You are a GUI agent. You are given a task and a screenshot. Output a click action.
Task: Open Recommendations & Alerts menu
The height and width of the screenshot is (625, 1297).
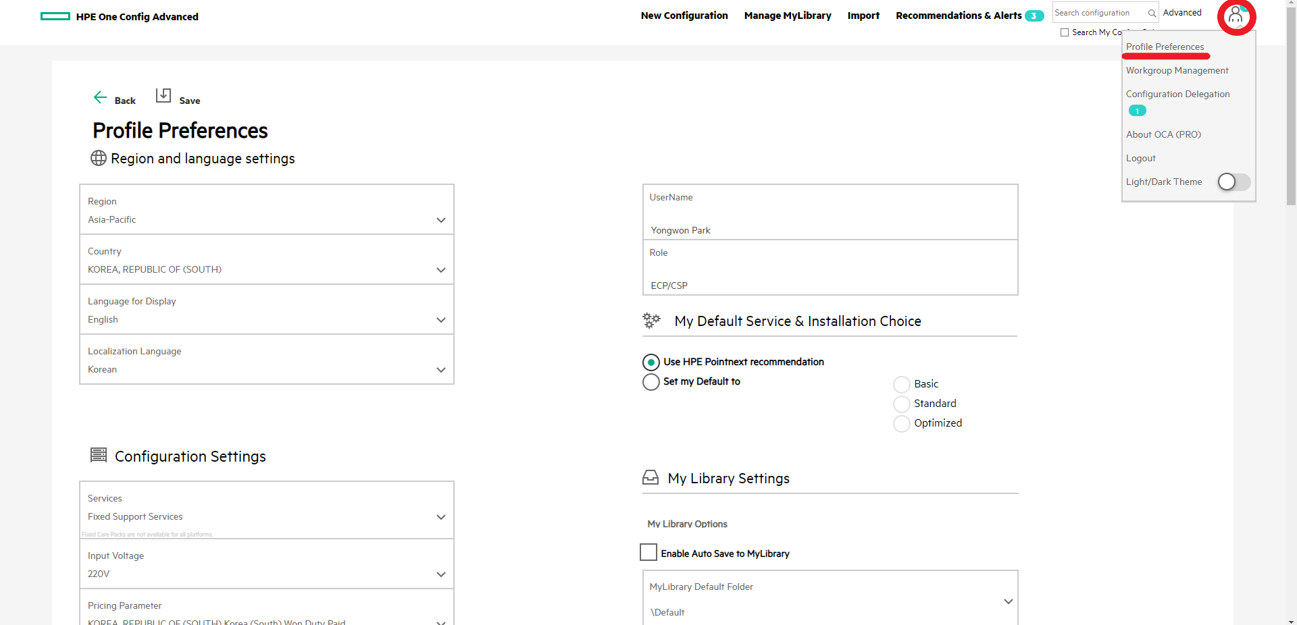[x=959, y=16]
